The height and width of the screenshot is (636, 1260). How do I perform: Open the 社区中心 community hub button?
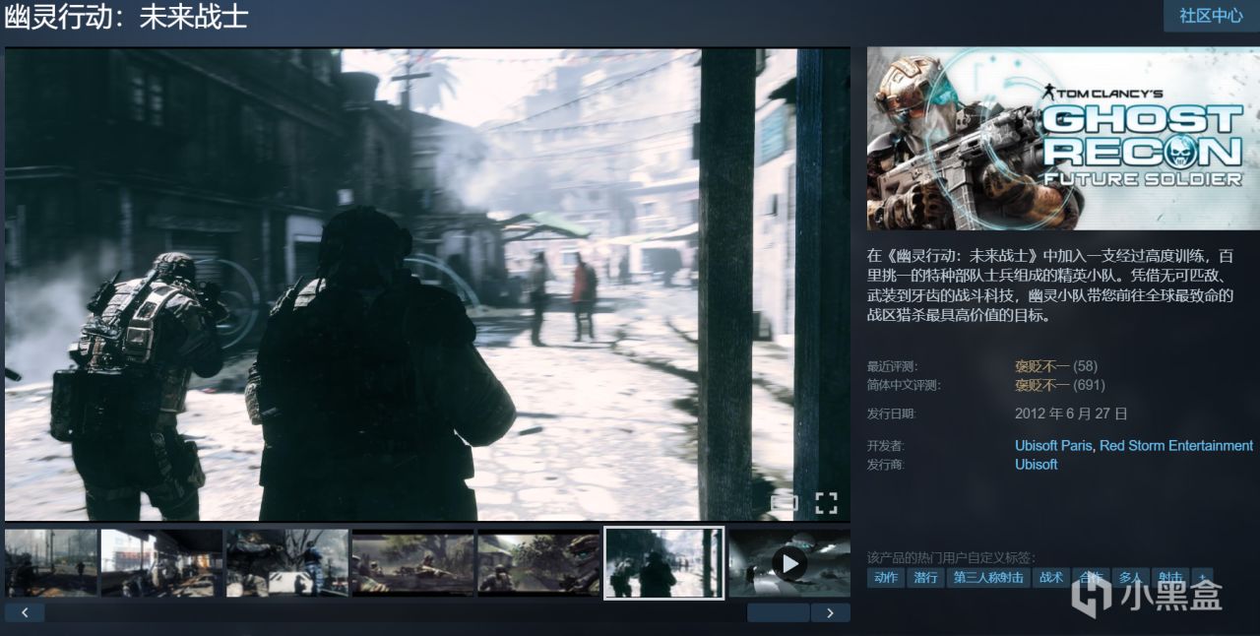point(1212,16)
